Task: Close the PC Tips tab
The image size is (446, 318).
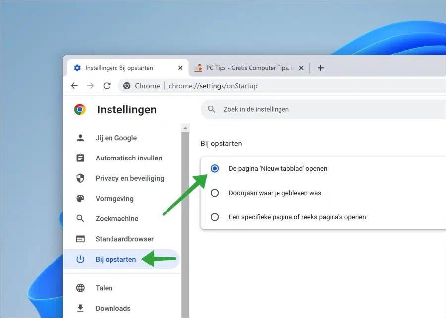Action: (301, 68)
